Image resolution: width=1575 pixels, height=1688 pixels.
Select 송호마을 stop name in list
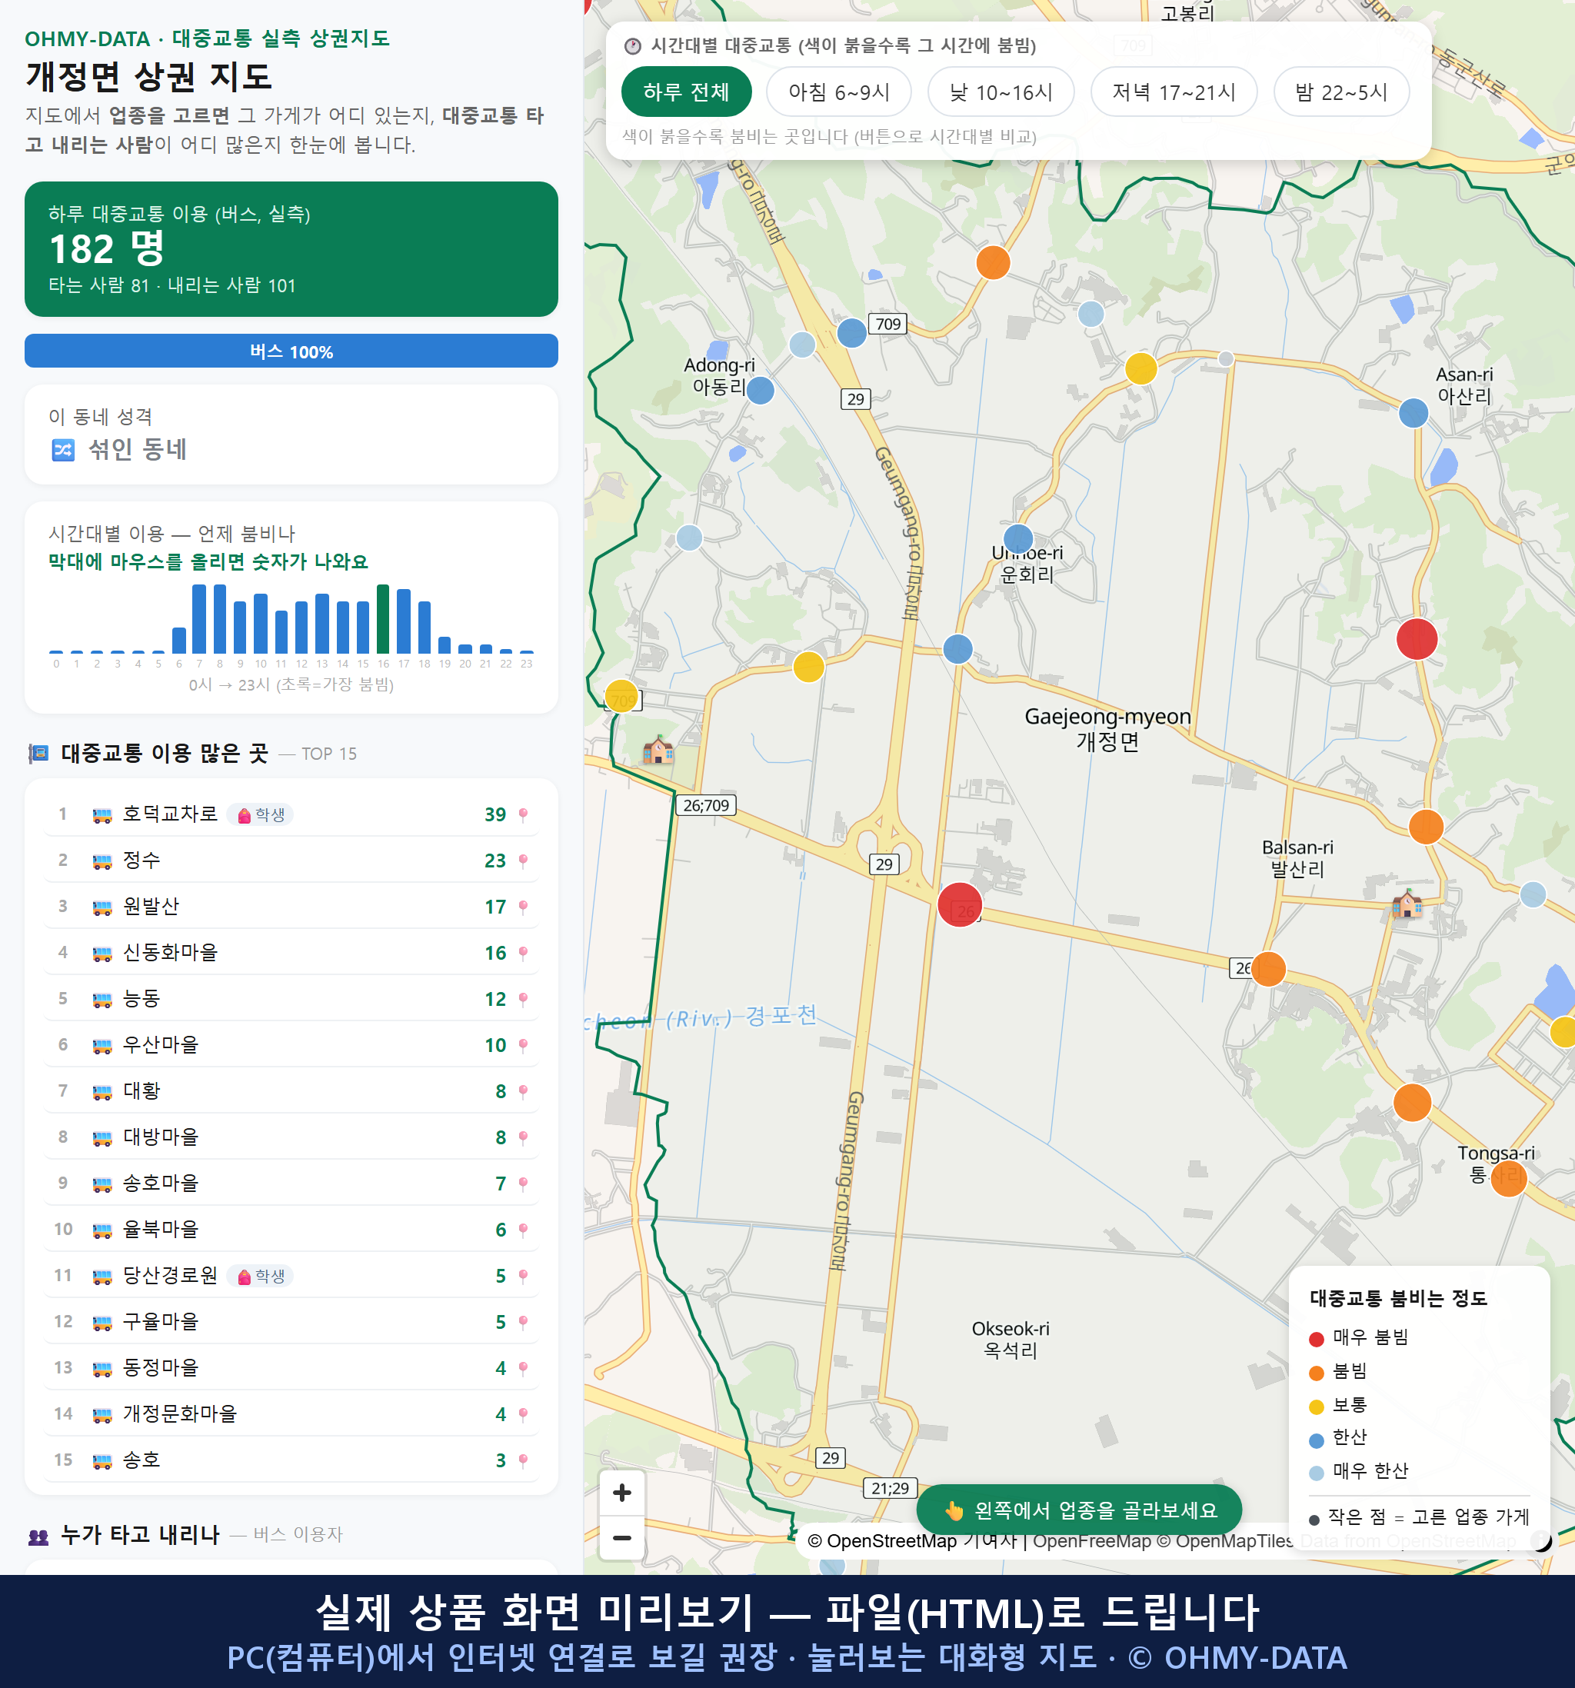click(x=161, y=1183)
